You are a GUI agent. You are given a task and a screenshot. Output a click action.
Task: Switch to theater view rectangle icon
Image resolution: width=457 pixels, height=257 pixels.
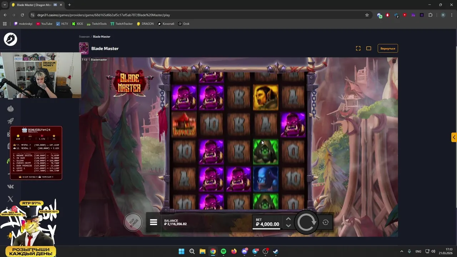click(x=369, y=49)
